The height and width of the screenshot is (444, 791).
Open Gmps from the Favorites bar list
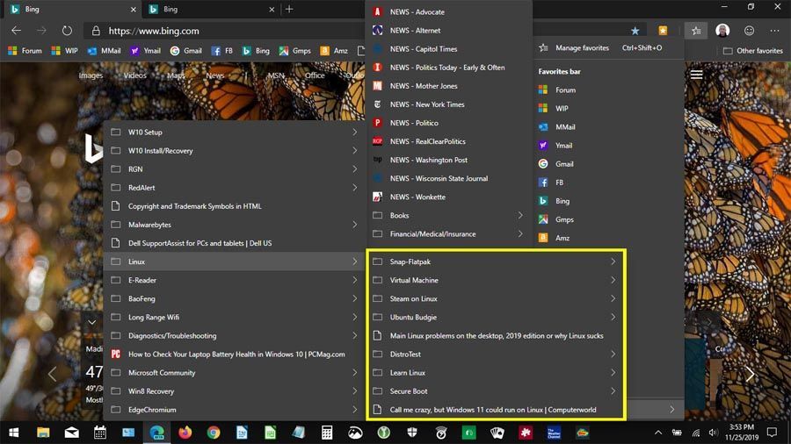coord(609,219)
